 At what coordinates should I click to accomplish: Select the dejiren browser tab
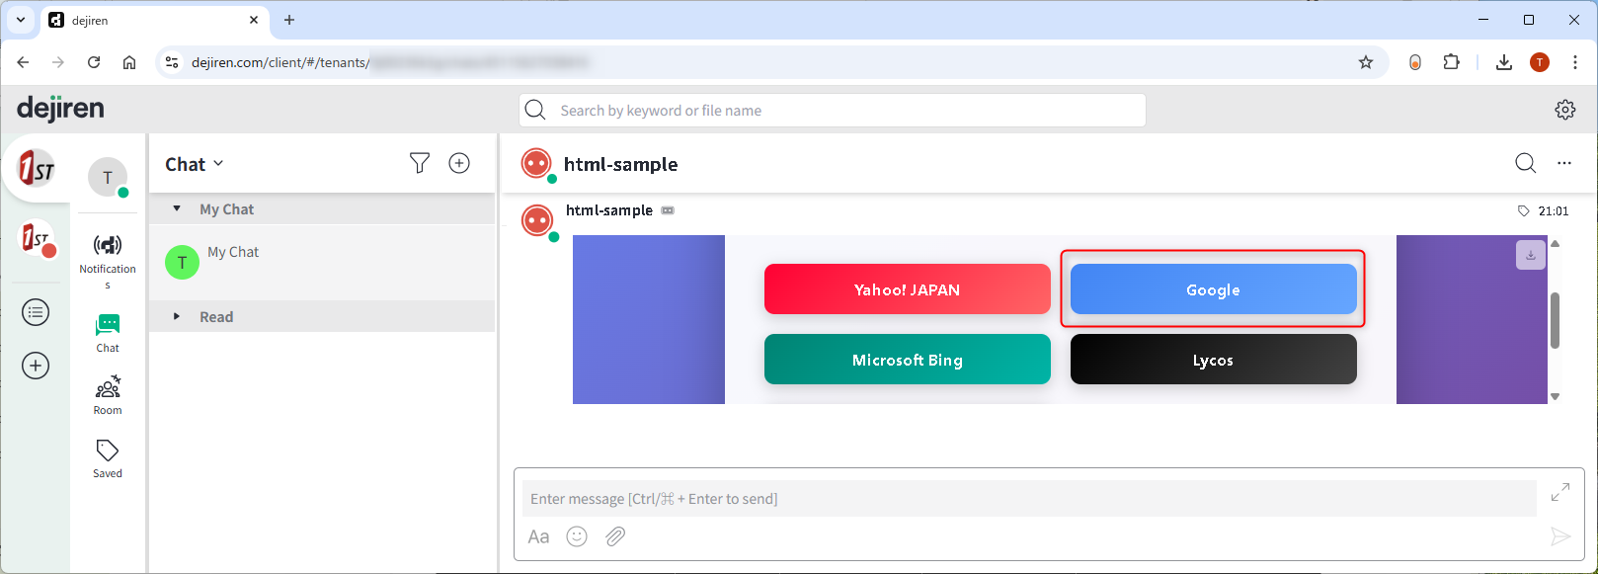(x=155, y=20)
